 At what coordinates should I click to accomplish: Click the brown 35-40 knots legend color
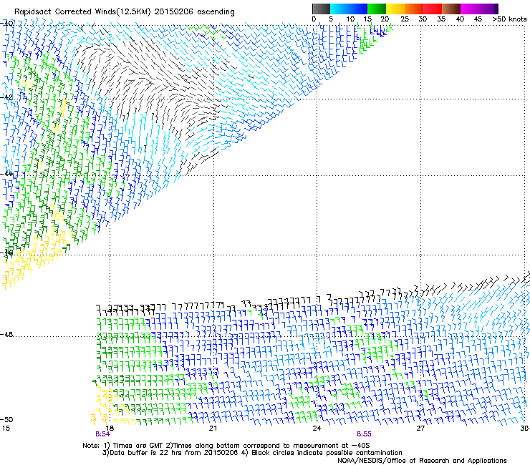[451, 9]
